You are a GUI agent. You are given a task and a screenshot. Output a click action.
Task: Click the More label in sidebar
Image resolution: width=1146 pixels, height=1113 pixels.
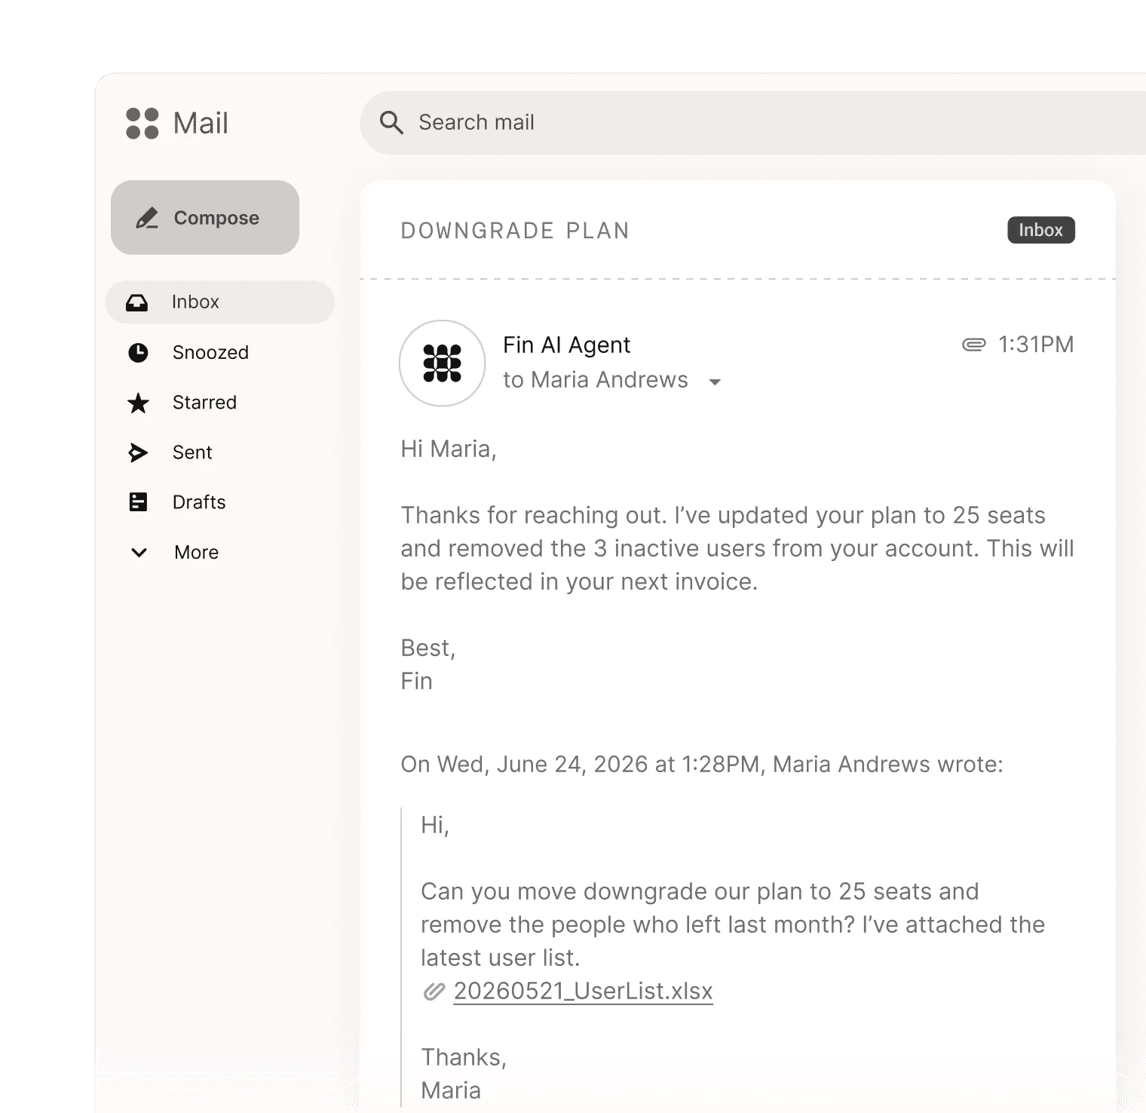[196, 553]
